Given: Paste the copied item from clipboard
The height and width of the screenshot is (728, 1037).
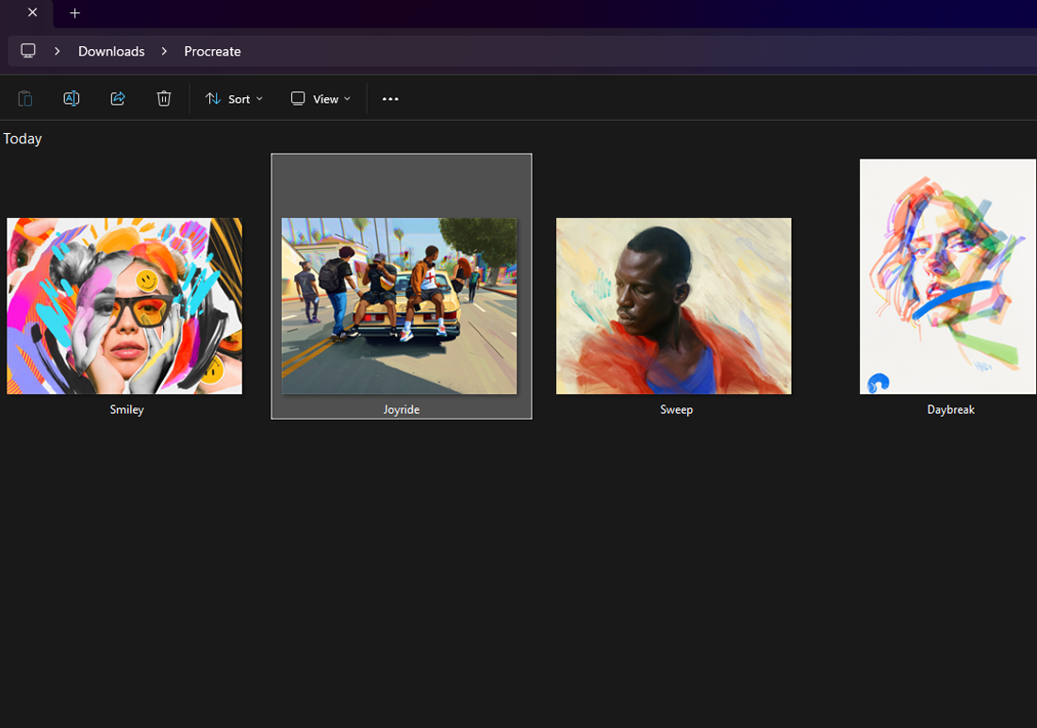Looking at the screenshot, I should point(25,98).
